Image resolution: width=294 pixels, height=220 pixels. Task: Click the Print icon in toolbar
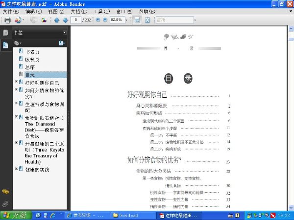tap(7, 20)
